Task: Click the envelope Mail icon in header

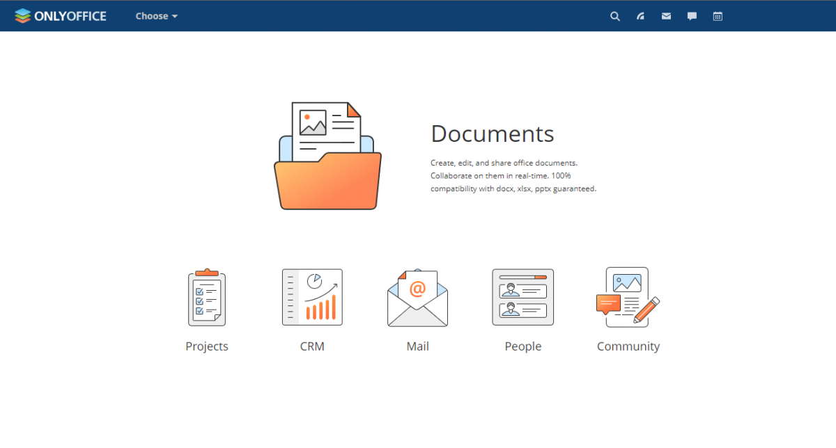Action: (x=666, y=16)
